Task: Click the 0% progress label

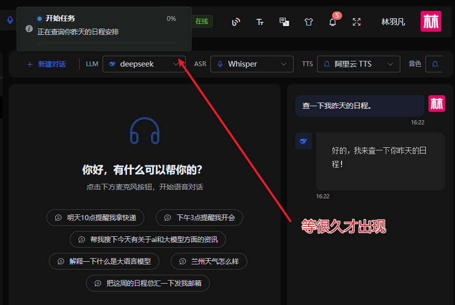Action: 171,19
